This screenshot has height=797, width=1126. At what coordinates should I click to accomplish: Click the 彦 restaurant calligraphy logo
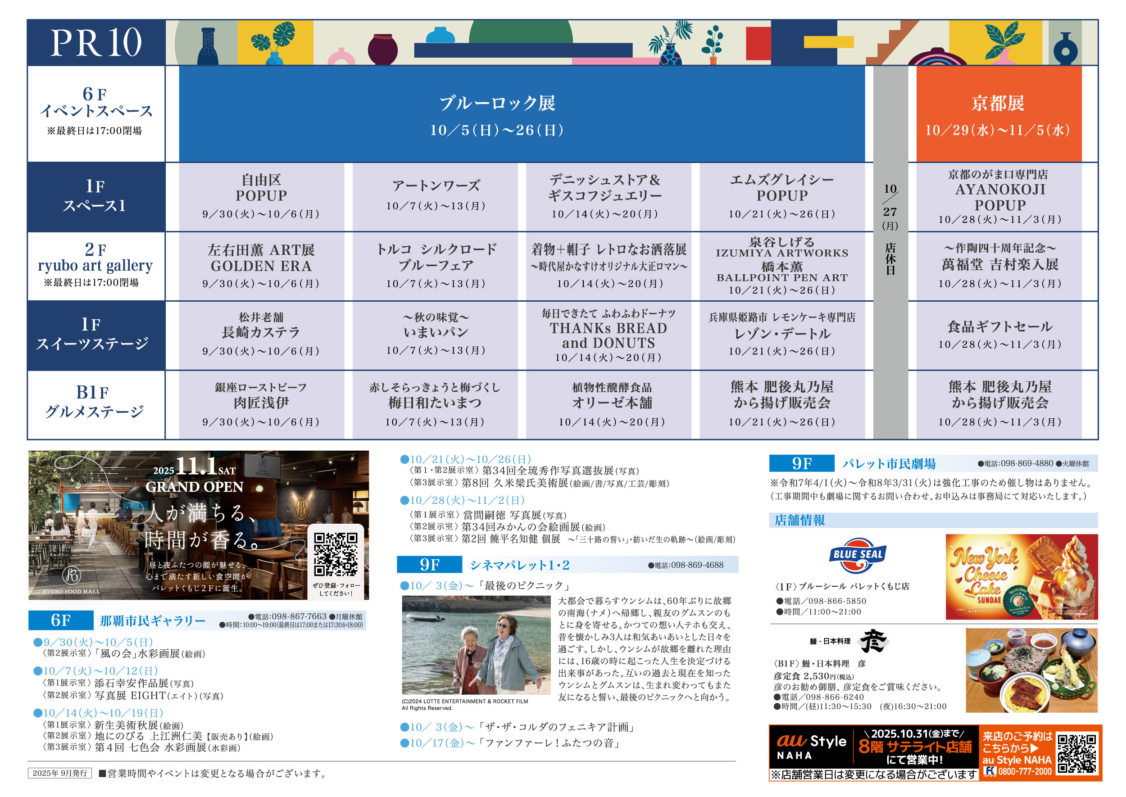coord(873,640)
